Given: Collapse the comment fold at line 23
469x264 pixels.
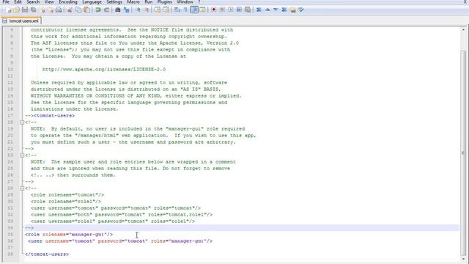Looking at the screenshot, I should [22, 155].
